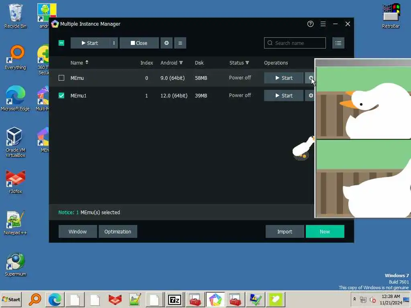
Task: Switch to MEmu manager taskbar button
Action: point(215,299)
